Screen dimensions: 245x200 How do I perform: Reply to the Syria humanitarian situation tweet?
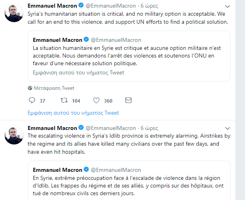click(x=33, y=100)
